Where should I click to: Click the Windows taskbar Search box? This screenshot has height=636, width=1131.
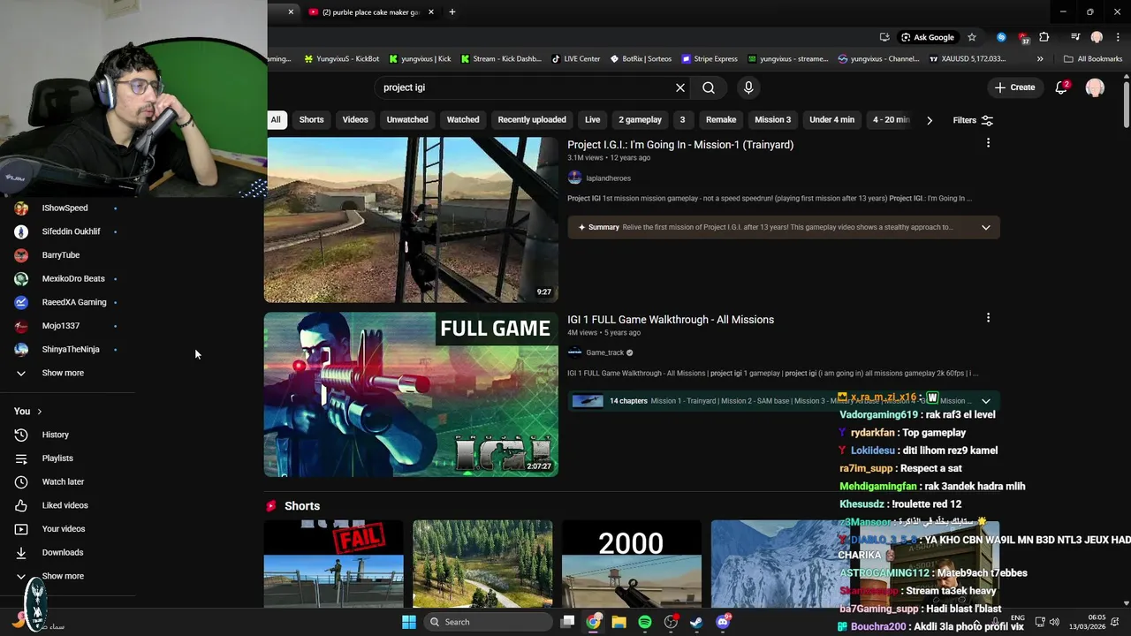click(x=487, y=622)
